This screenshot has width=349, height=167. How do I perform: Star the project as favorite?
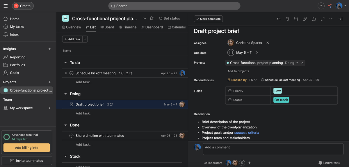pyautogui.click(x=152, y=18)
